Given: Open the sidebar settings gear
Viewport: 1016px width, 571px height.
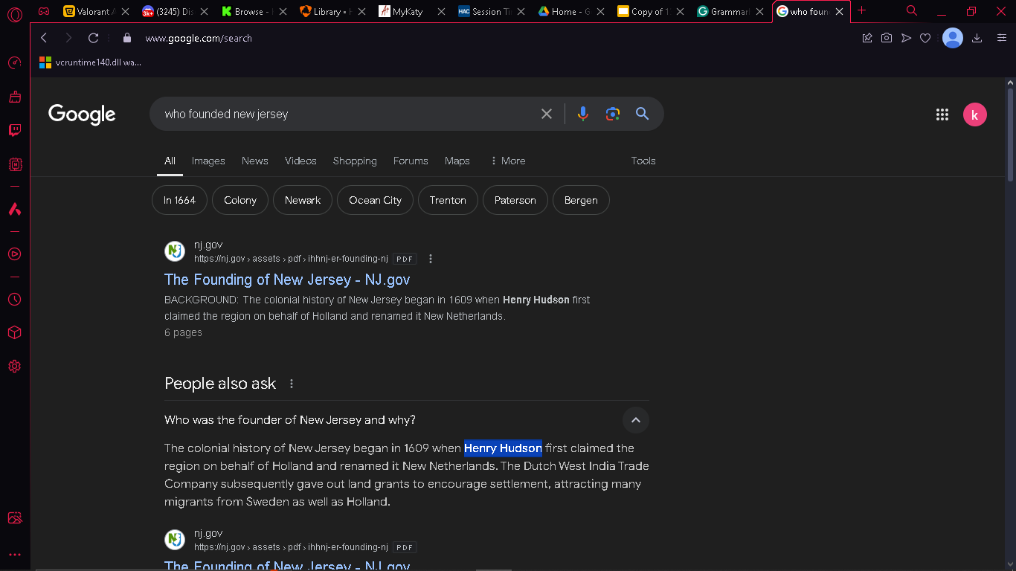Looking at the screenshot, I should (14, 367).
